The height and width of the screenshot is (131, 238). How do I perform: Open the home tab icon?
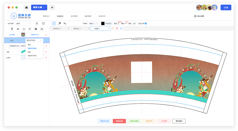click(26, 7)
